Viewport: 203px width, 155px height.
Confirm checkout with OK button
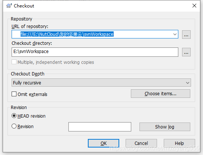coord(104,143)
